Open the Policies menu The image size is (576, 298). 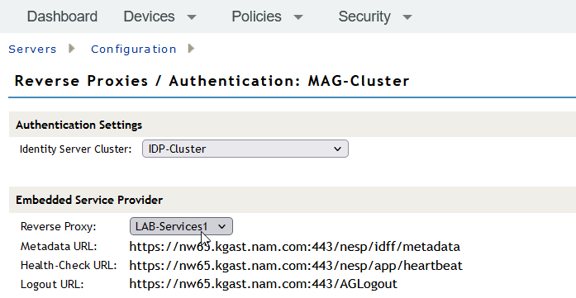256,17
